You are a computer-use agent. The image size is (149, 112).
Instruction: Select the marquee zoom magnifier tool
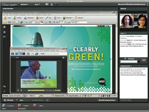50,22
